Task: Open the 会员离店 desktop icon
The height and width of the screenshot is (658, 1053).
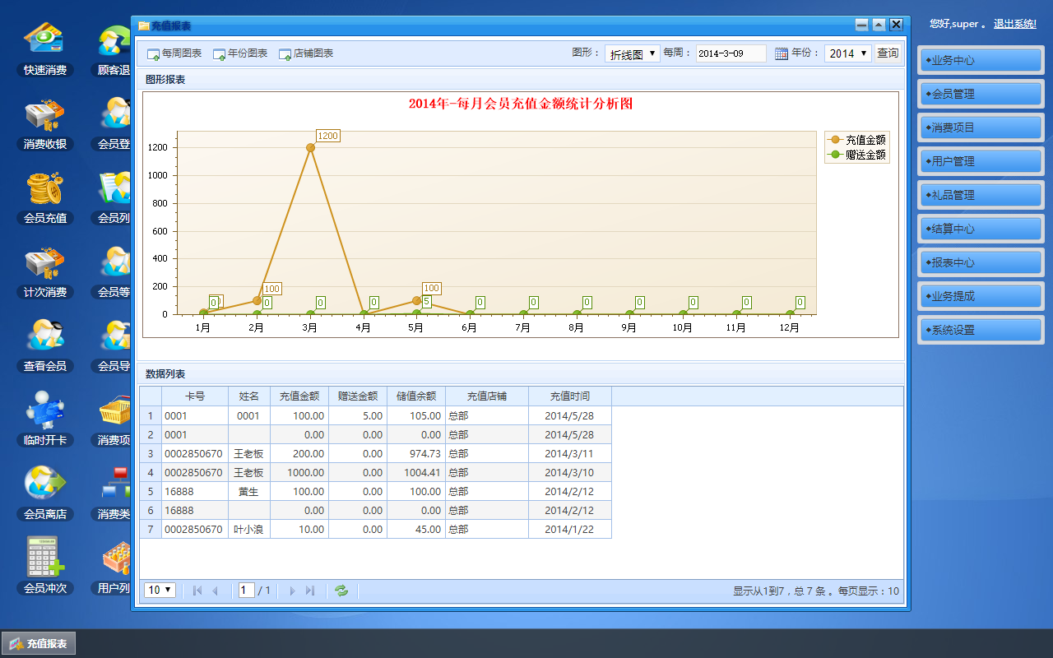Action: 45,495
